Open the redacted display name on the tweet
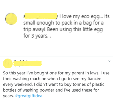The height and width of the screenshot is (108, 113). (27, 62)
